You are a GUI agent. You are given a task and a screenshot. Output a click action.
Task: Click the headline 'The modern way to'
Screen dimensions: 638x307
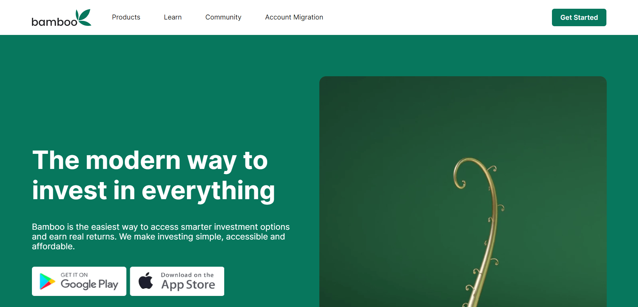click(x=150, y=160)
